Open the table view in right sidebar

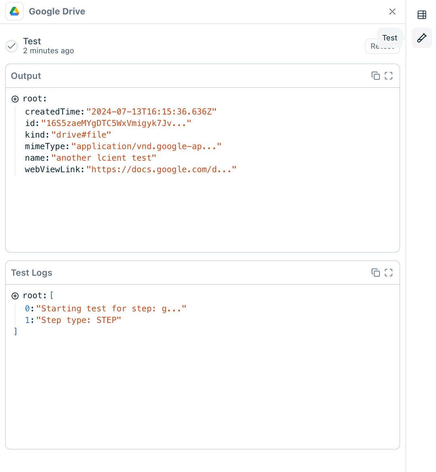pyautogui.click(x=422, y=15)
